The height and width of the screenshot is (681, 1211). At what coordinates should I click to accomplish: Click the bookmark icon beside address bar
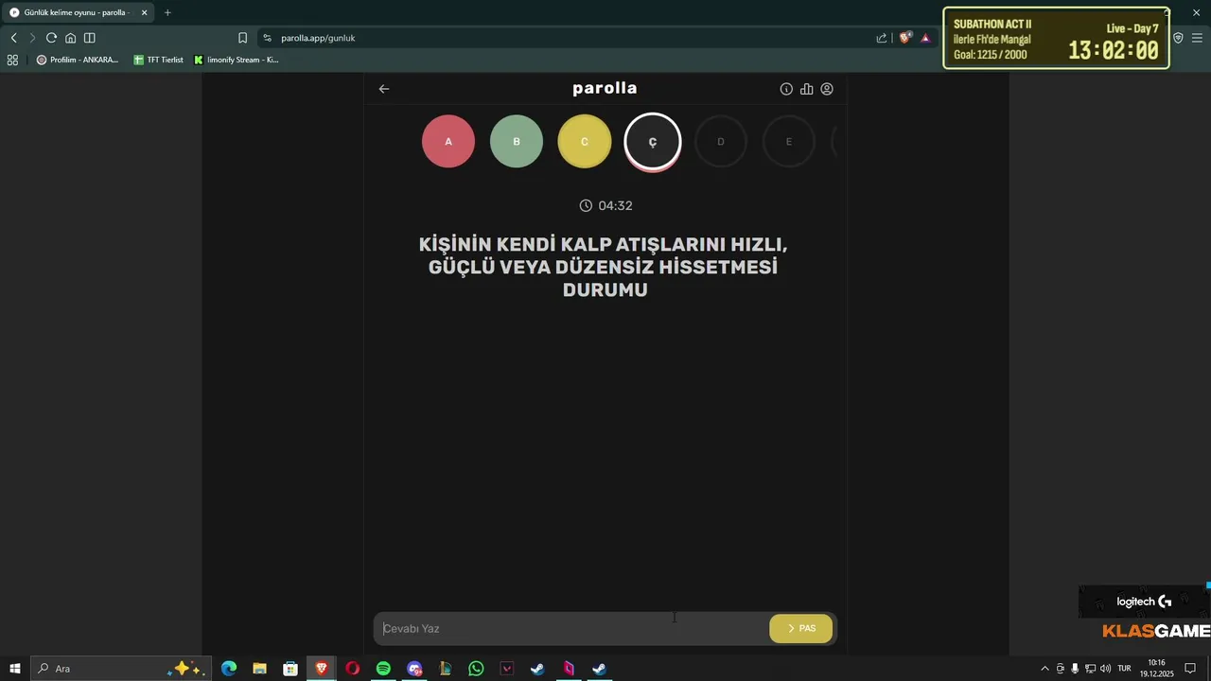pyautogui.click(x=242, y=38)
